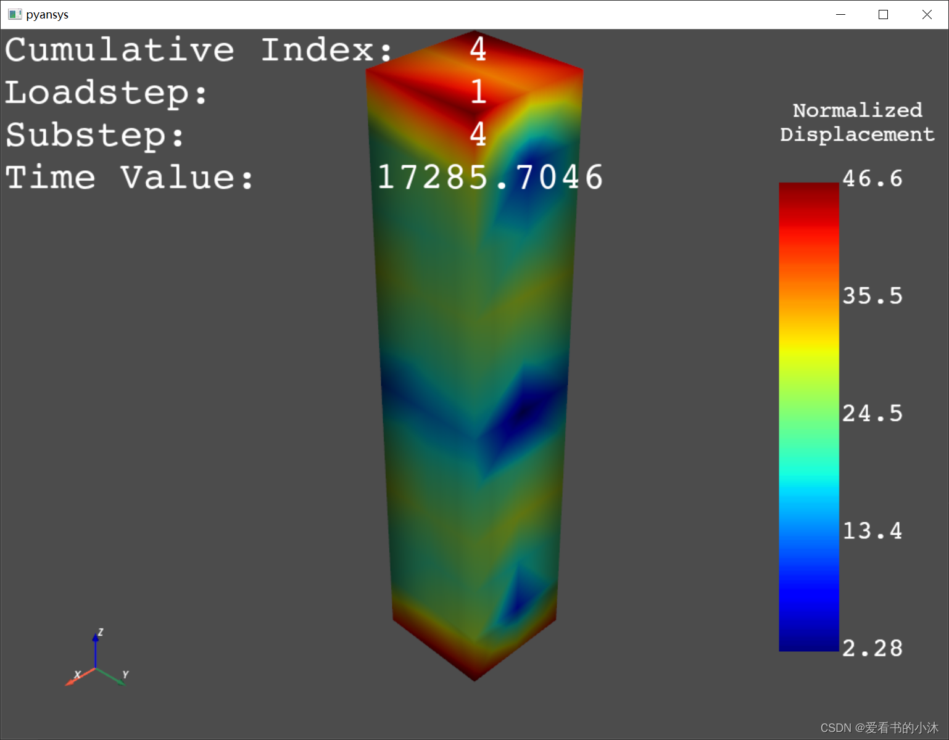This screenshot has height=740, width=949.
Task: Click the Substep text label
Action: [95, 135]
